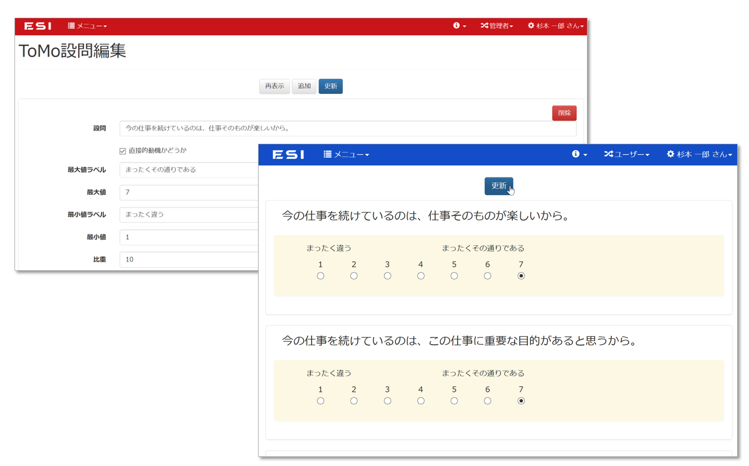Select rating 3 for 仕事そのものが楽しいから question
This screenshot has width=749, height=466.
tap(387, 276)
